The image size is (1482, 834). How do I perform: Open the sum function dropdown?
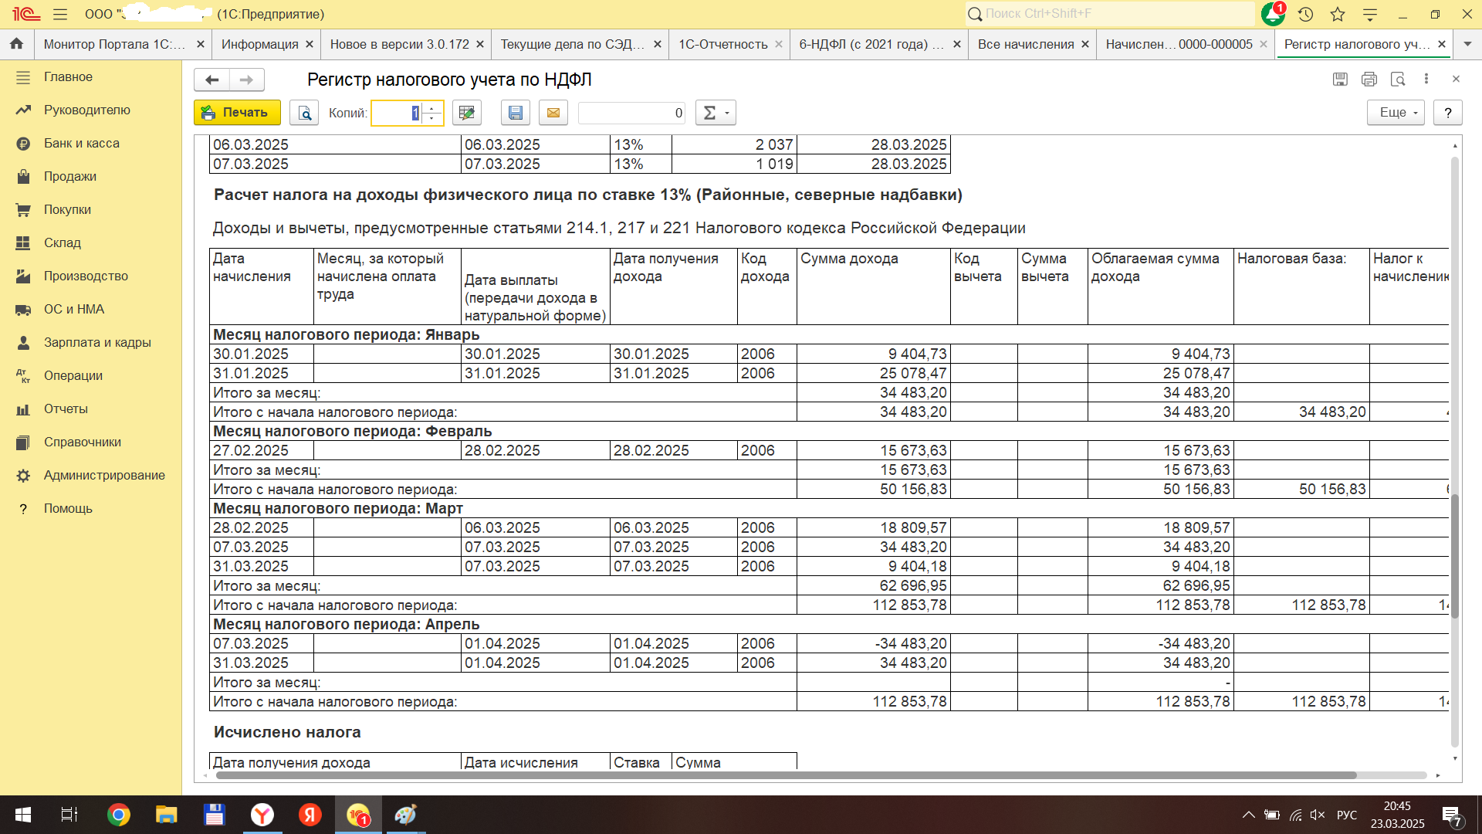pos(716,113)
